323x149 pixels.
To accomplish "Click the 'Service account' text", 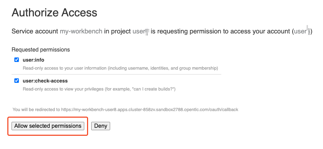I will pos(35,31).
